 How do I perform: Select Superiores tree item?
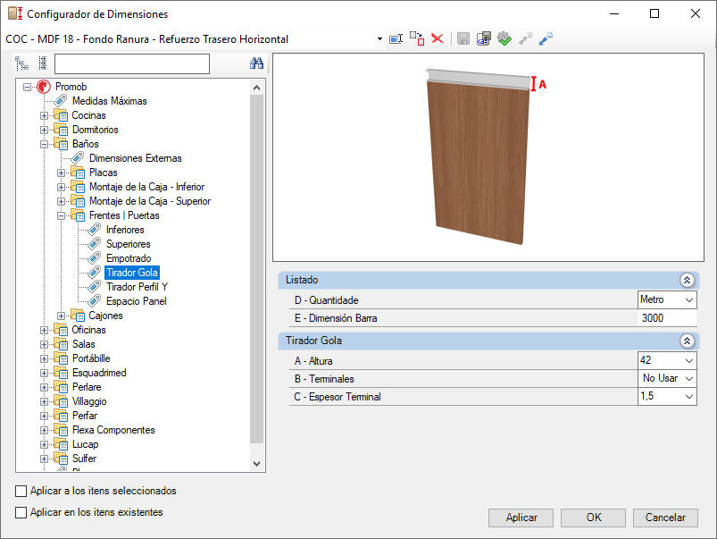(x=129, y=244)
